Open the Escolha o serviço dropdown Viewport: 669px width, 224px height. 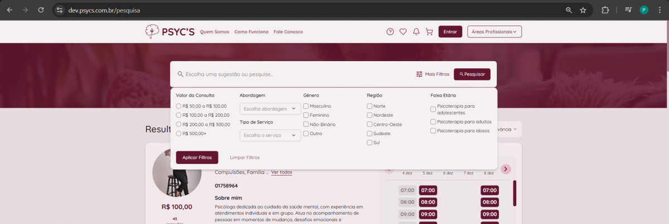[270, 135]
